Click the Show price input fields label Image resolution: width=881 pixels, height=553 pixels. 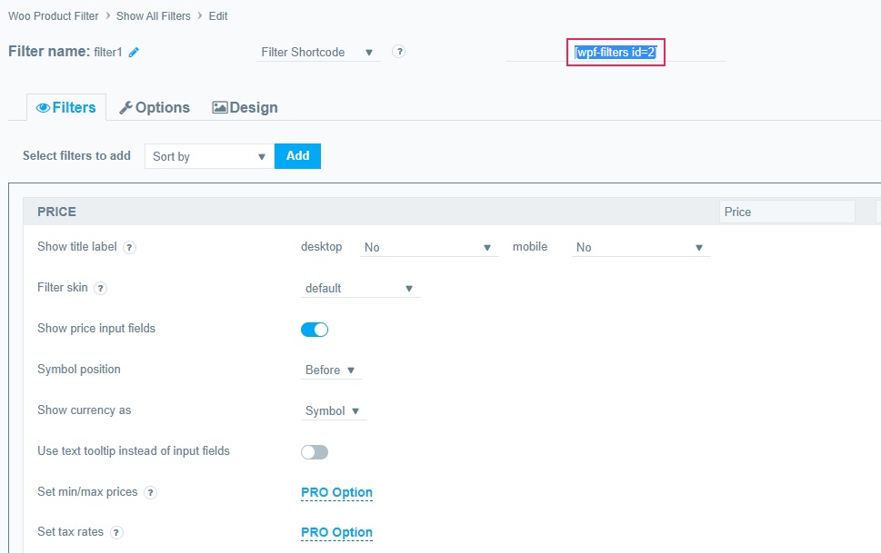point(96,329)
